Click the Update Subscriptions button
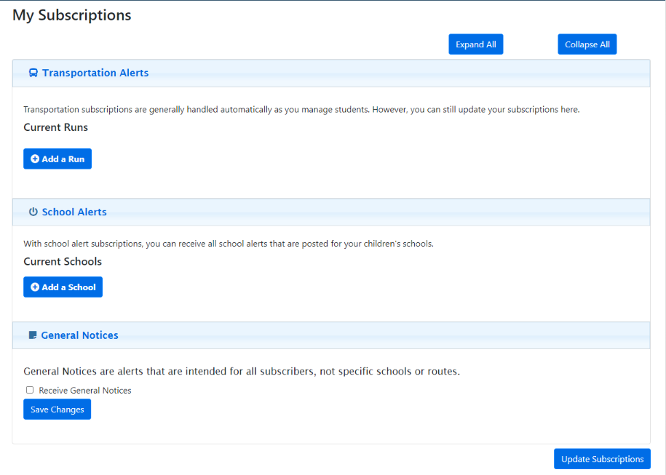 (x=602, y=459)
